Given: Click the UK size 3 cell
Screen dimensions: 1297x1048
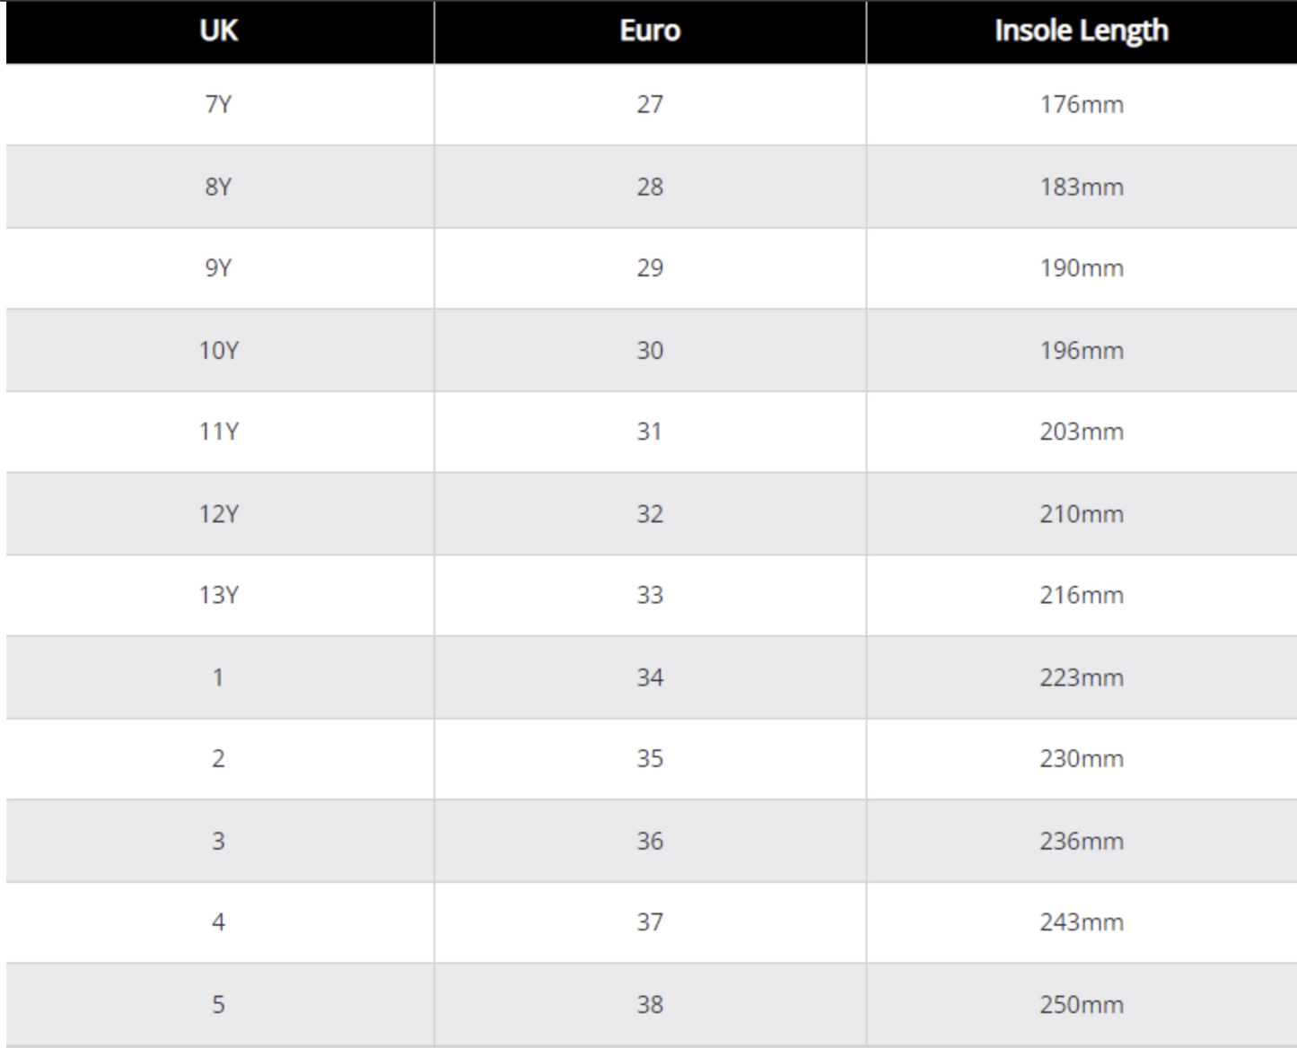Looking at the screenshot, I should point(219,841).
